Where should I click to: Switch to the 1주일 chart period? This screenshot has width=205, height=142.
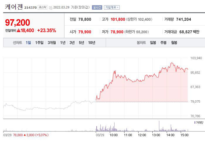tap(39, 43)
